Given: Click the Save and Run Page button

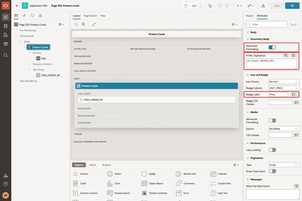Looking at the screenshot, I should [x=292, y=6].
